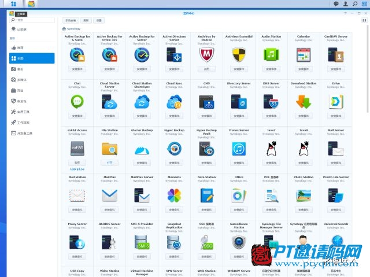
Task: Open the Cloud Sync package icon
Action: click(x=174, y=102)
